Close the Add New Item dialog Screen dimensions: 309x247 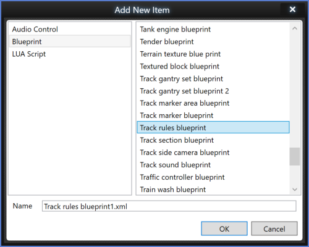click(x=292, y=9)
